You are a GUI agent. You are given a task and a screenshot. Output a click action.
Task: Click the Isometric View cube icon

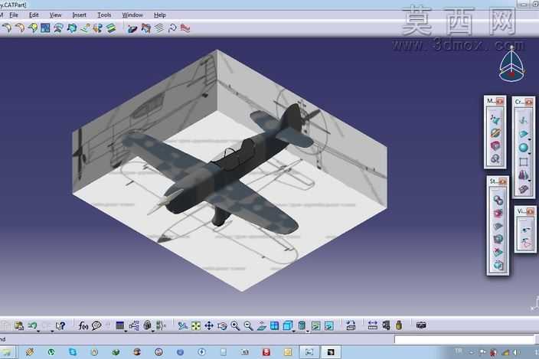pyautogui.click(x=287, y=325)
